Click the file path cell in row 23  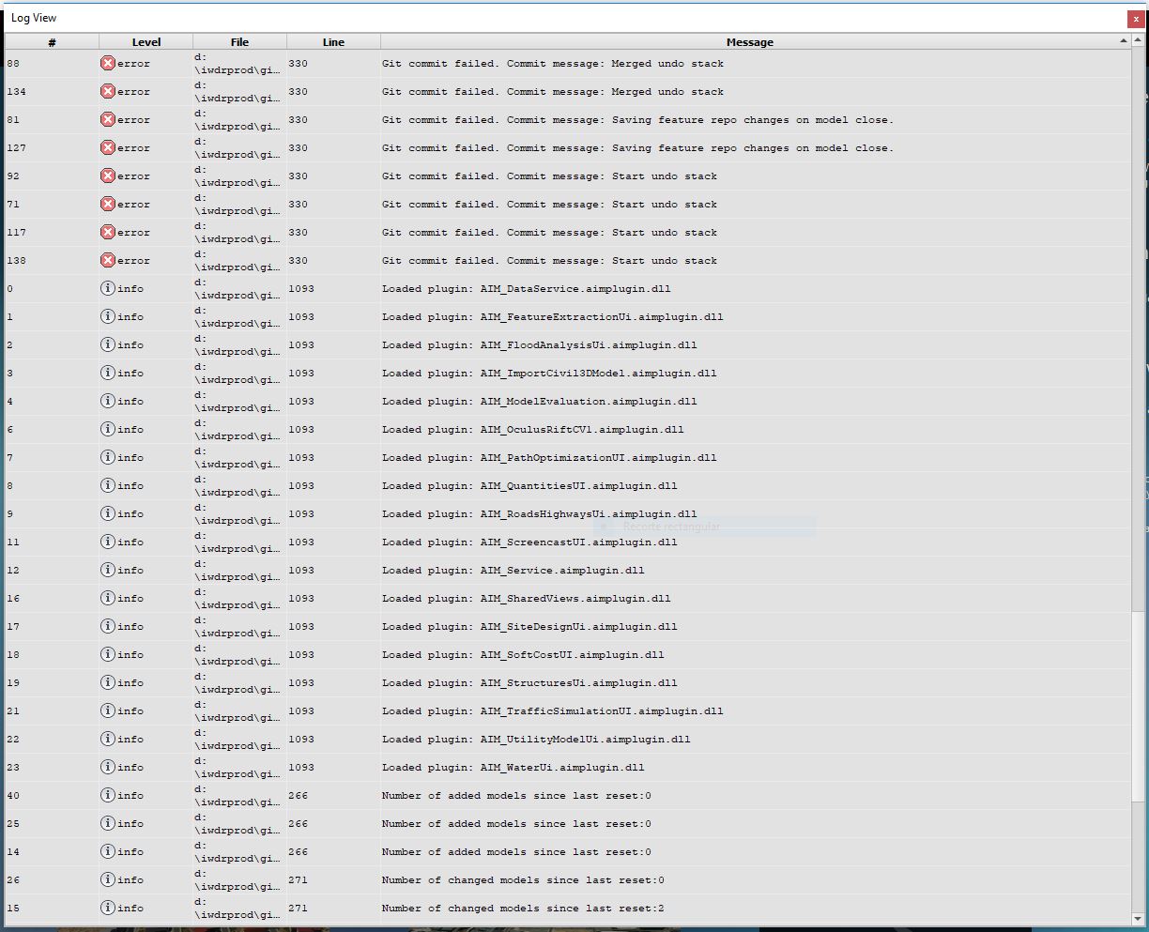point(239,767)
